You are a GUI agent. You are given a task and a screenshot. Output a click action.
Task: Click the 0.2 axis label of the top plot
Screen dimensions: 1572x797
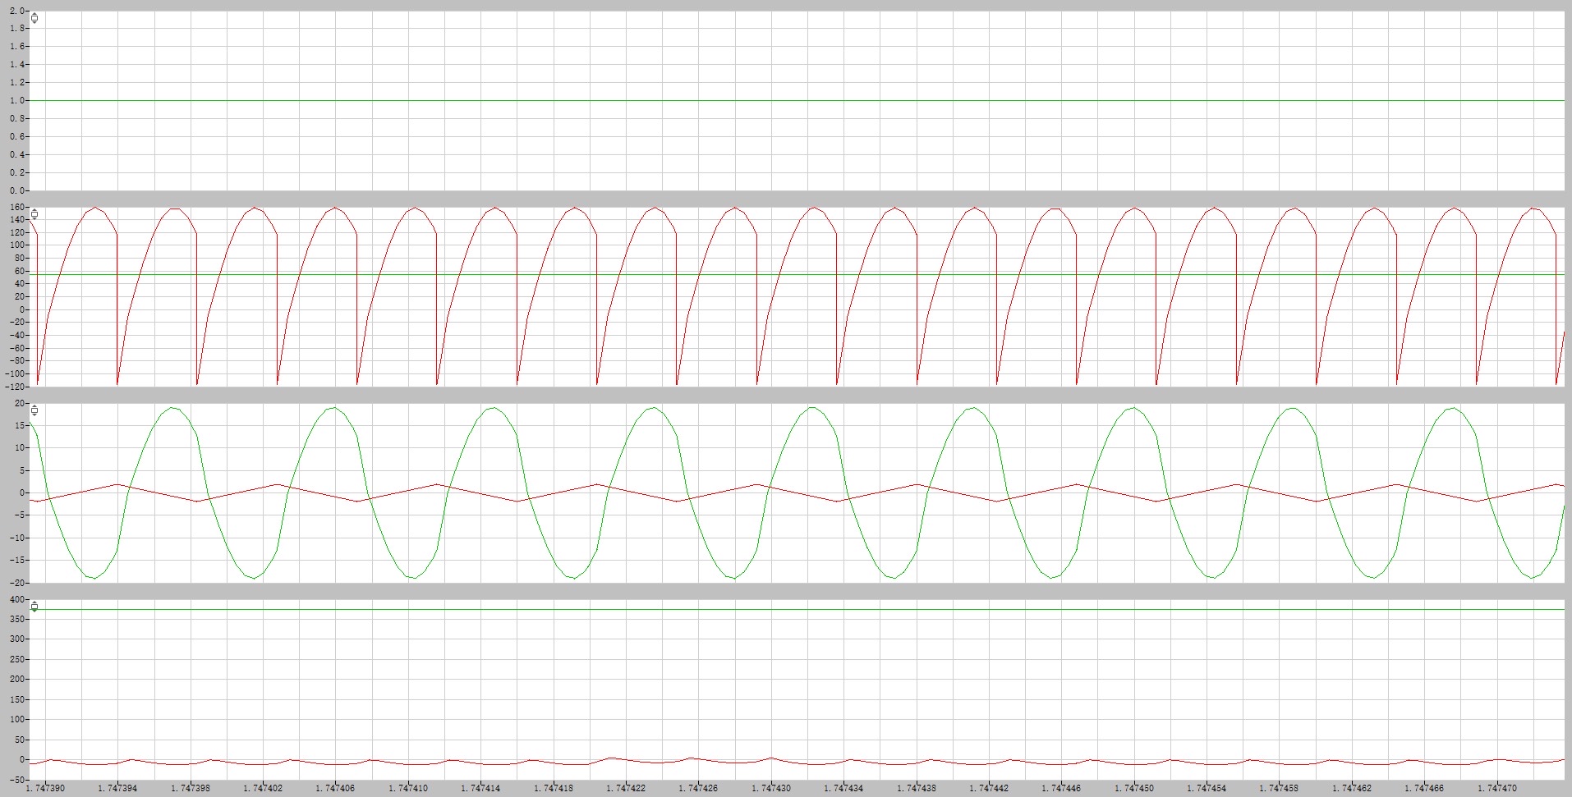tap(16, 172)
